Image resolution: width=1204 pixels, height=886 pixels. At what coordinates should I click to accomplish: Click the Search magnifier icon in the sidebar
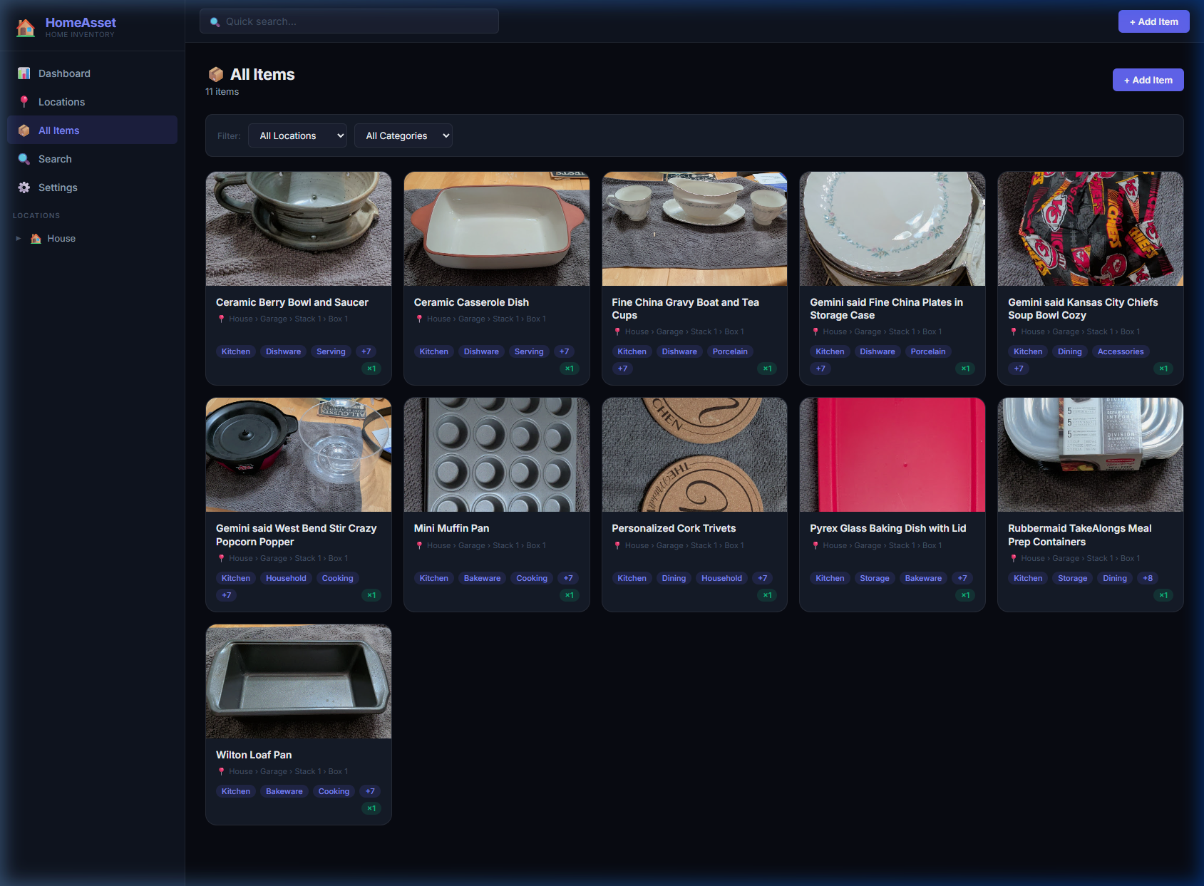(x=24, y=158)
